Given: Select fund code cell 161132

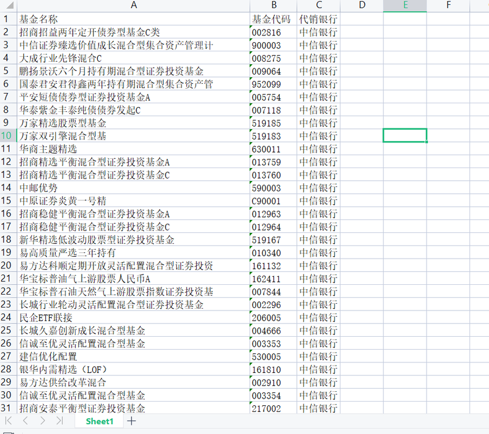Looking at the screenshot, I should pyautogui.click(x=273, y=265).
